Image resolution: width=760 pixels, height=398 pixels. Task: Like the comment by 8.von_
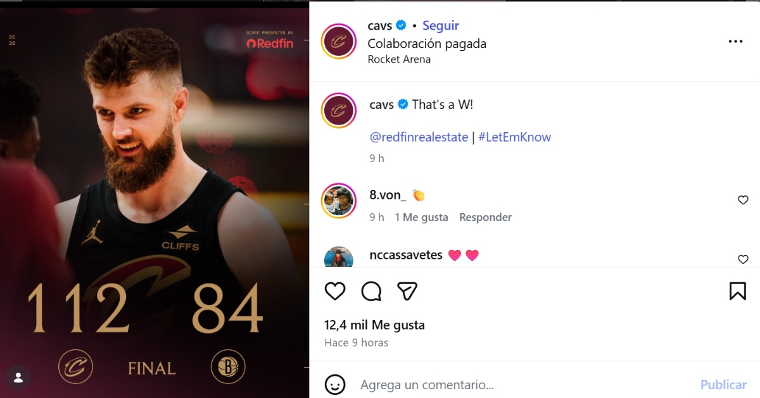(743, 200)
